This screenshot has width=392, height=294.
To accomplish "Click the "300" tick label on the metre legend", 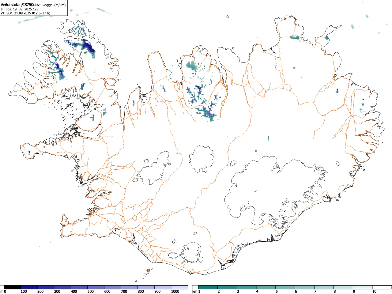I will [57, 292].
